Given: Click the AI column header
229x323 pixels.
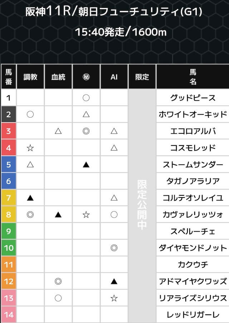Looking at the screenshot, I should (x=114, y=77).
